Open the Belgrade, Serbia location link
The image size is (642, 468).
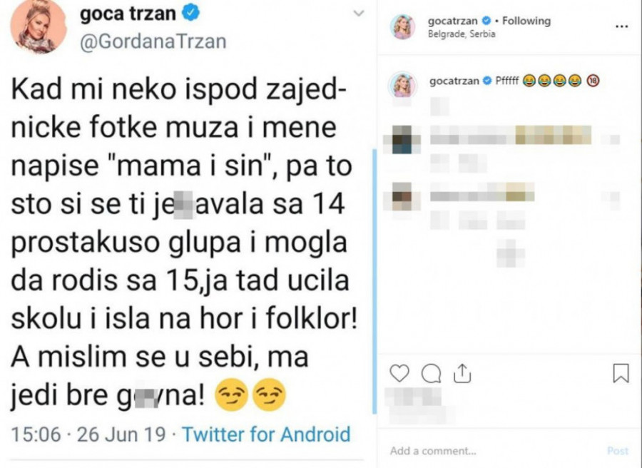click(459, 35)
